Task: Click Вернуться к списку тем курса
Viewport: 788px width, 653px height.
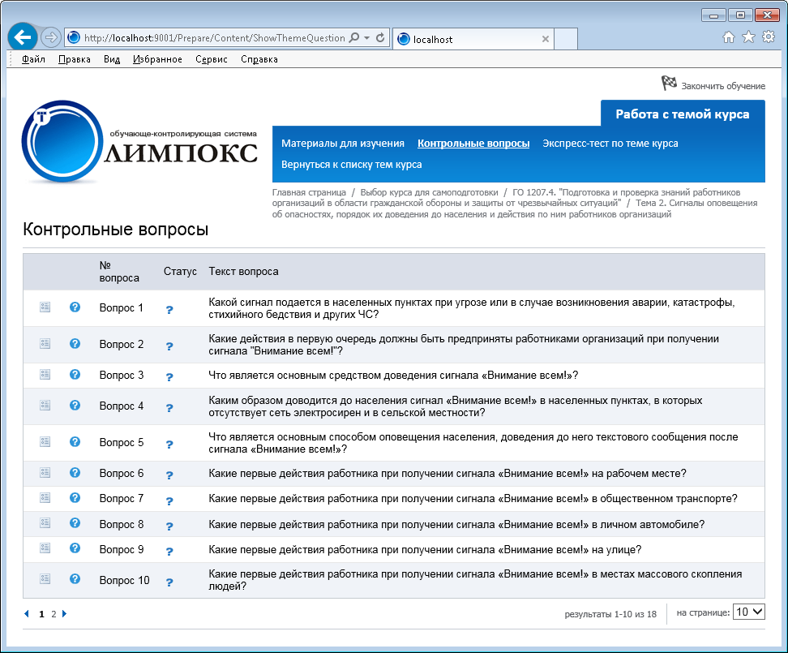Action: (351, 165)
